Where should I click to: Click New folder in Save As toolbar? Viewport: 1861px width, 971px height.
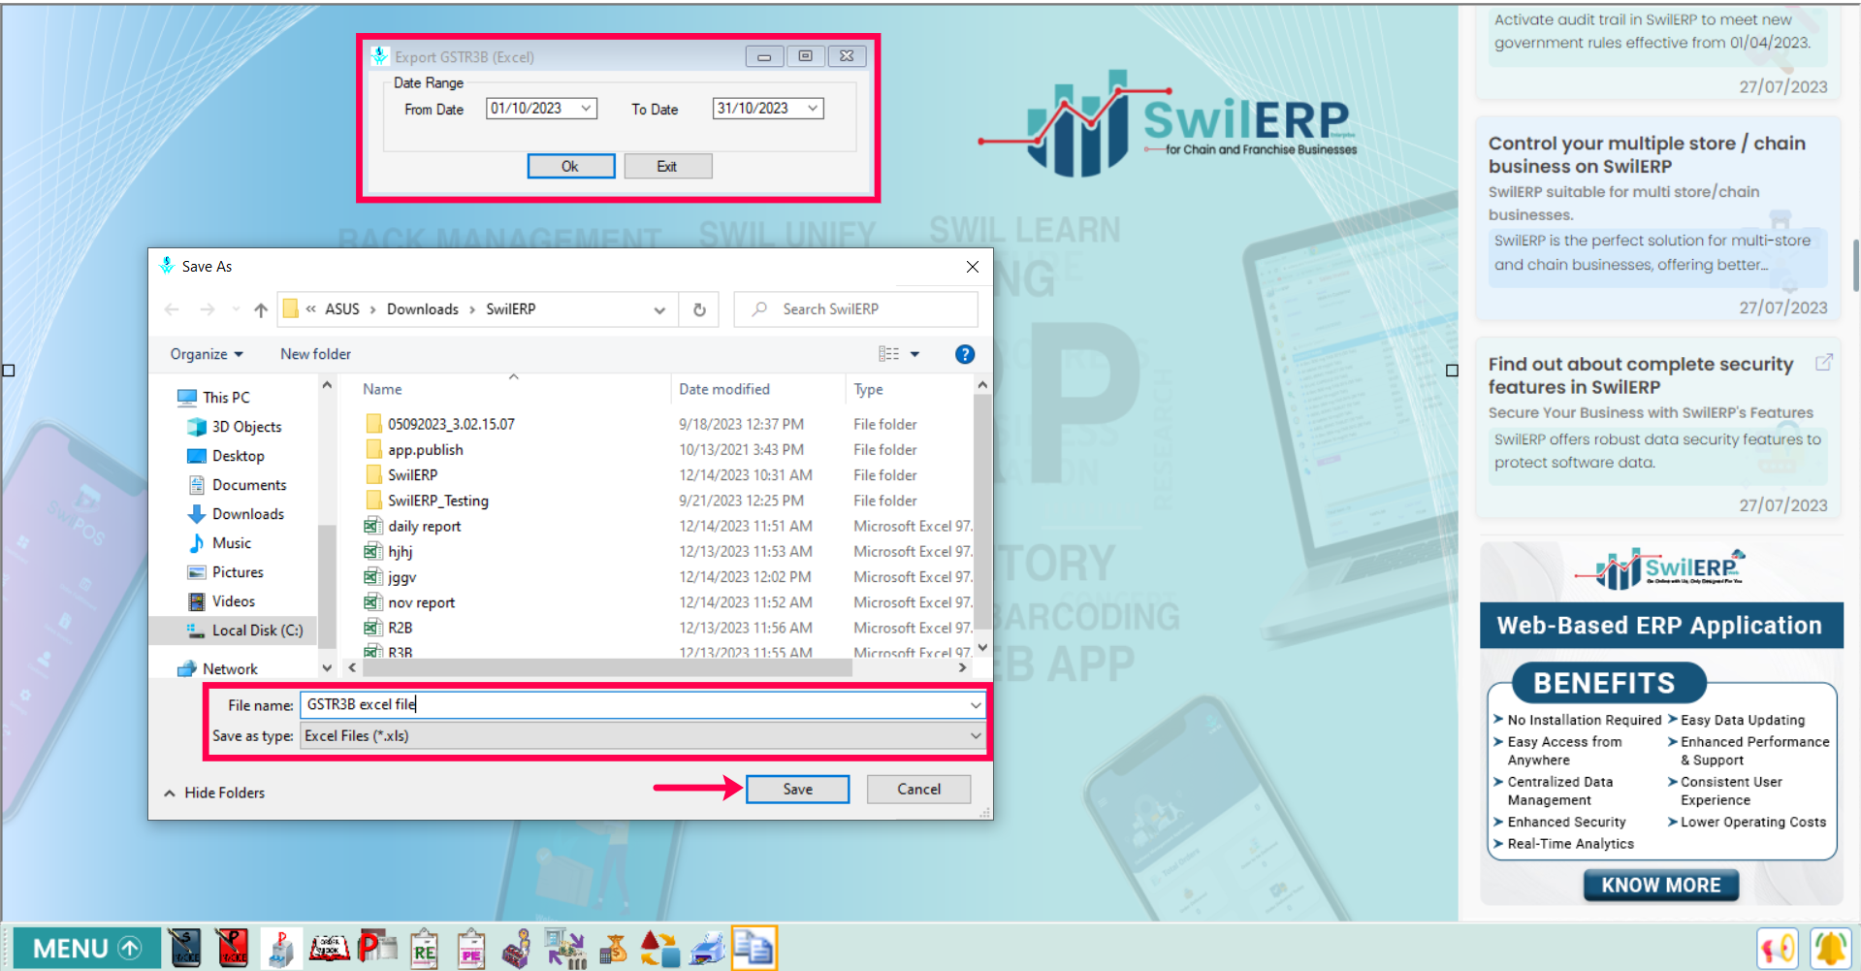pos(315,354)
